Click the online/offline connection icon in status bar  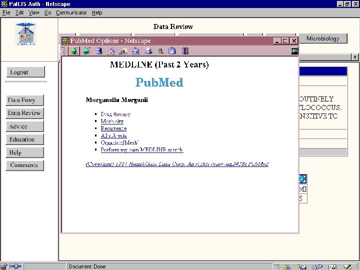15,266
